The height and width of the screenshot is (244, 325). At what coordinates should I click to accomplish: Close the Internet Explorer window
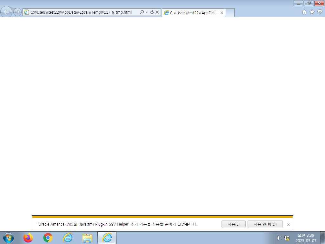click(319, 3)
